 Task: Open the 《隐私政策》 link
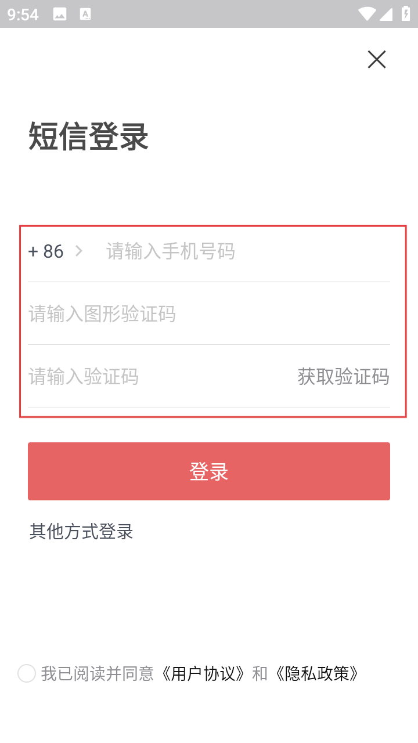coord(316,673)
